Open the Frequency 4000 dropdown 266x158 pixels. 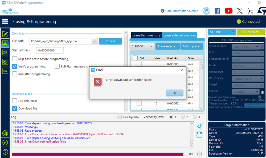[248, 60]
